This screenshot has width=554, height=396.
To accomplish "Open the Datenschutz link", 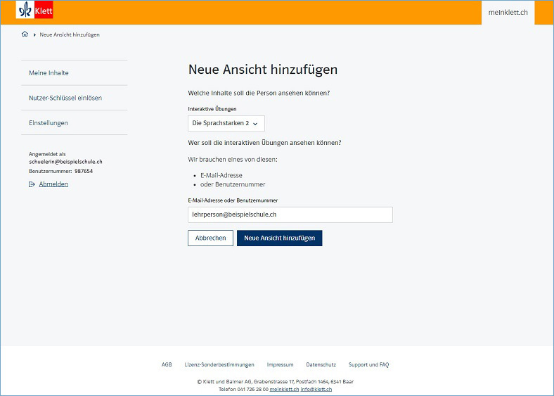I will point(321,365).
